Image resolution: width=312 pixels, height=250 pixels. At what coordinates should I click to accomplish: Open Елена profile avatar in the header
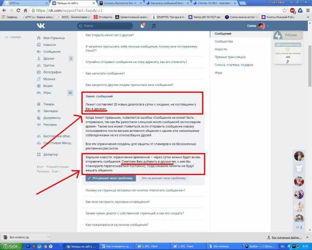(x=262, y=26)
